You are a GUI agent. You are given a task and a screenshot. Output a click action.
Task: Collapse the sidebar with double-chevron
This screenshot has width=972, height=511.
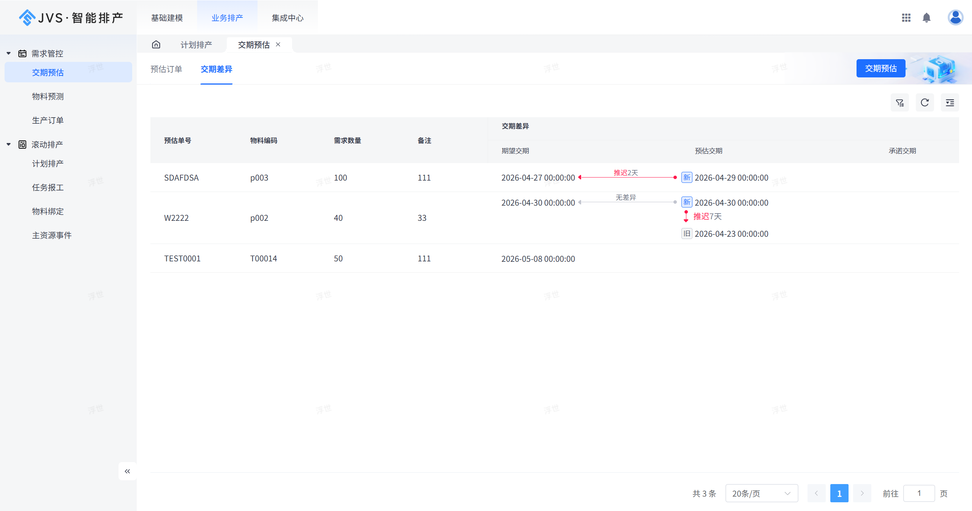[x=127, y=471]
